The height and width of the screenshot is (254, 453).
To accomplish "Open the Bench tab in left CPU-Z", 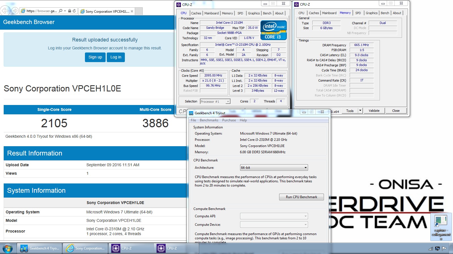I will click(x=267, y=13).
